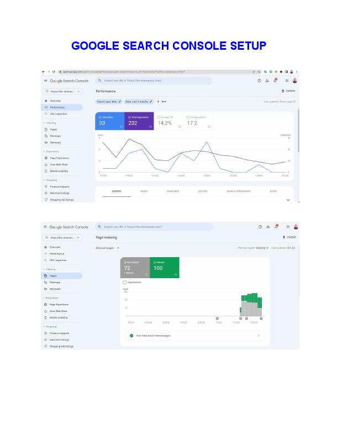This screenshot has width=338, height=438.
Task: Open property selector dropdown in Performance view
Action: (63, 91)
